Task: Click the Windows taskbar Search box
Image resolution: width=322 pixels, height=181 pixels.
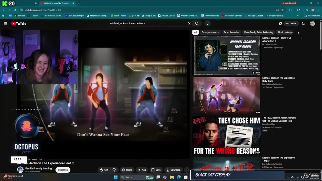Action: pyautogui.click(x=137, y=177)
